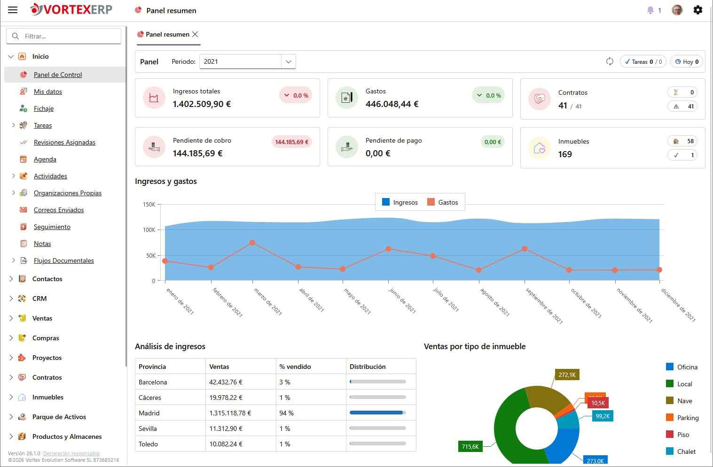This screenshot has width=713, height=467.
Task: Click the Agenda calendar icon
Action: click(x=23, y=159)
